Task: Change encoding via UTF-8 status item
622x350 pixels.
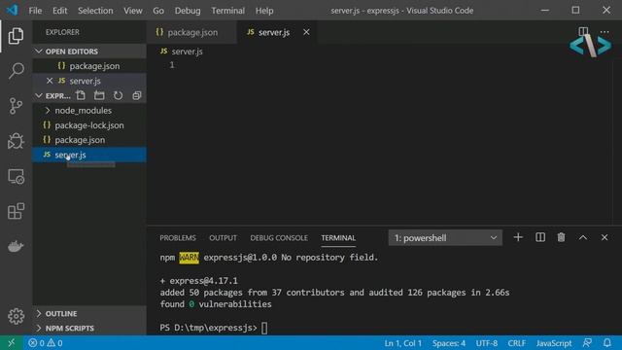Action: tap(487, 343)
